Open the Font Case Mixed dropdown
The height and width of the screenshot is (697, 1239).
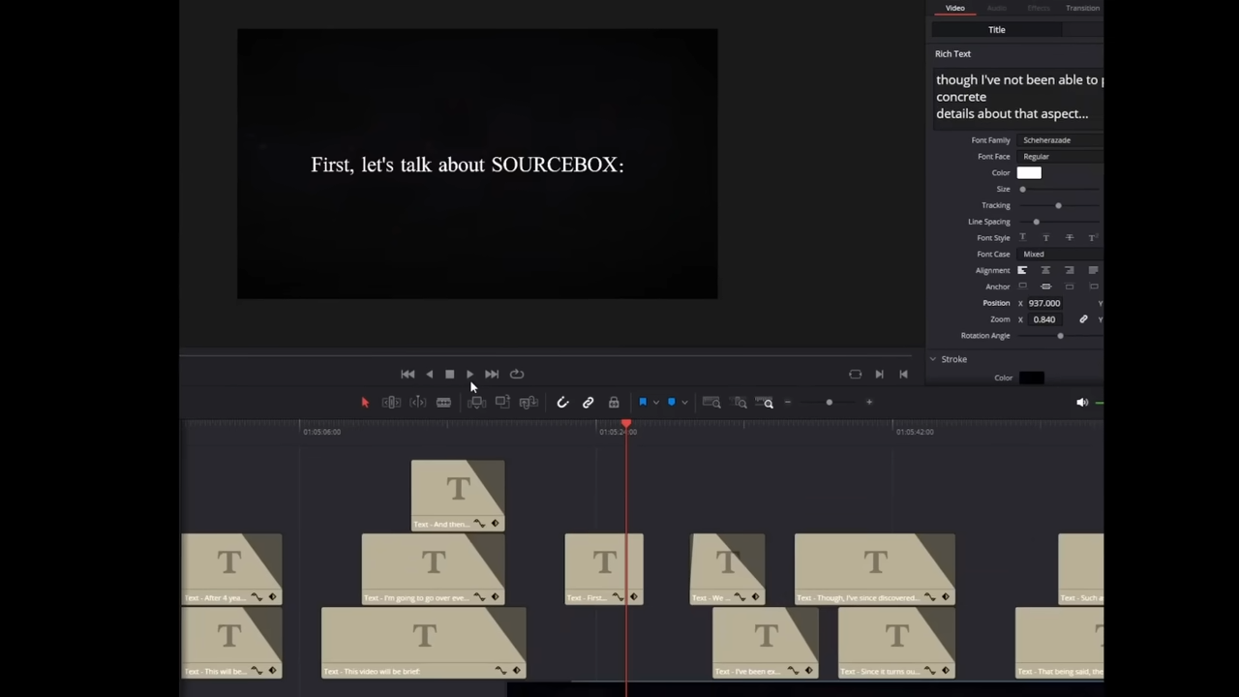(1060, 254)
